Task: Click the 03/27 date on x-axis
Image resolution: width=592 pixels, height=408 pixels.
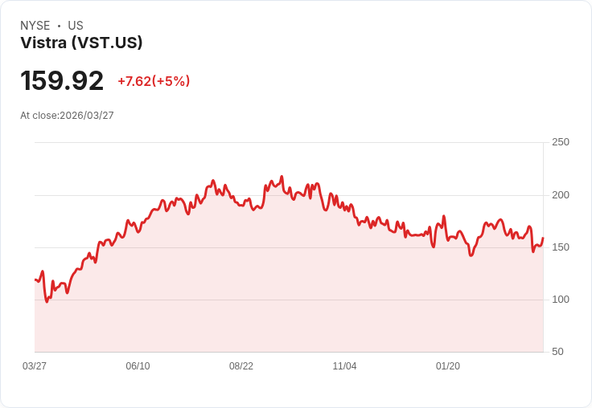Action: (35, 366)
